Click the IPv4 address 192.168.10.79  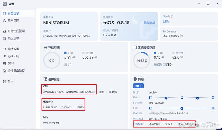pyautogui.click(x=156, y=103)
